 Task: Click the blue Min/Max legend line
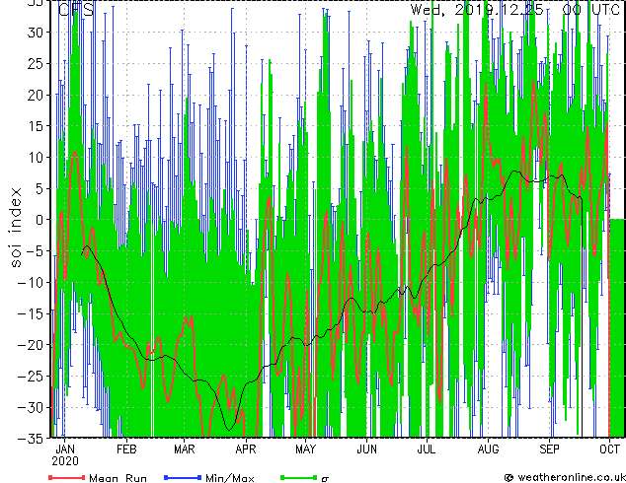click(183, 477)
